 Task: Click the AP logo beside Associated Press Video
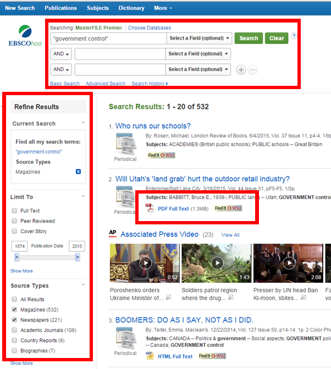pyautogui.click(x=113, y=233)
